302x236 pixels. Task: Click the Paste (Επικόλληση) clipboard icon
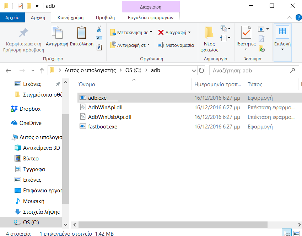coord(81,33)
